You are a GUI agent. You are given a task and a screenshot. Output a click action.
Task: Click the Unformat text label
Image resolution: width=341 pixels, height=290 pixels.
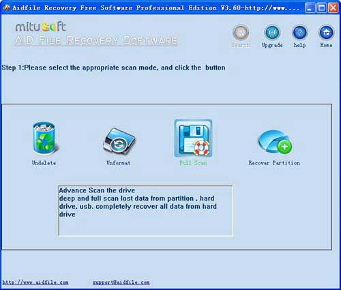tap(119, 163)
